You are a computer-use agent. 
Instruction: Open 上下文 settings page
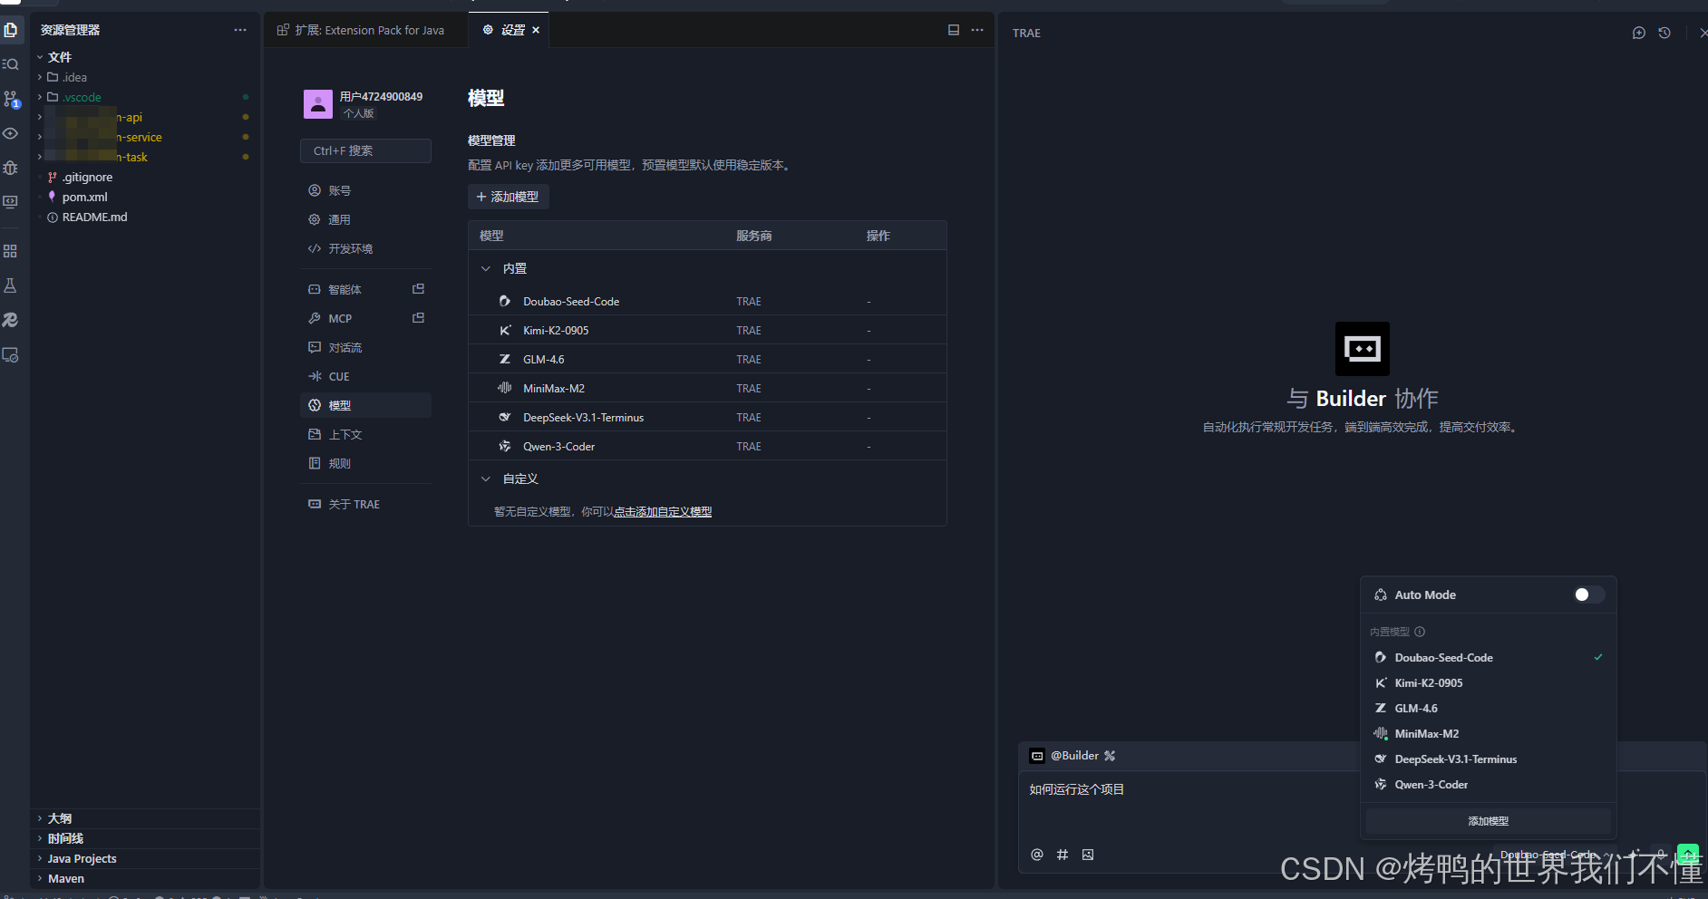click(x=365, y=434)
